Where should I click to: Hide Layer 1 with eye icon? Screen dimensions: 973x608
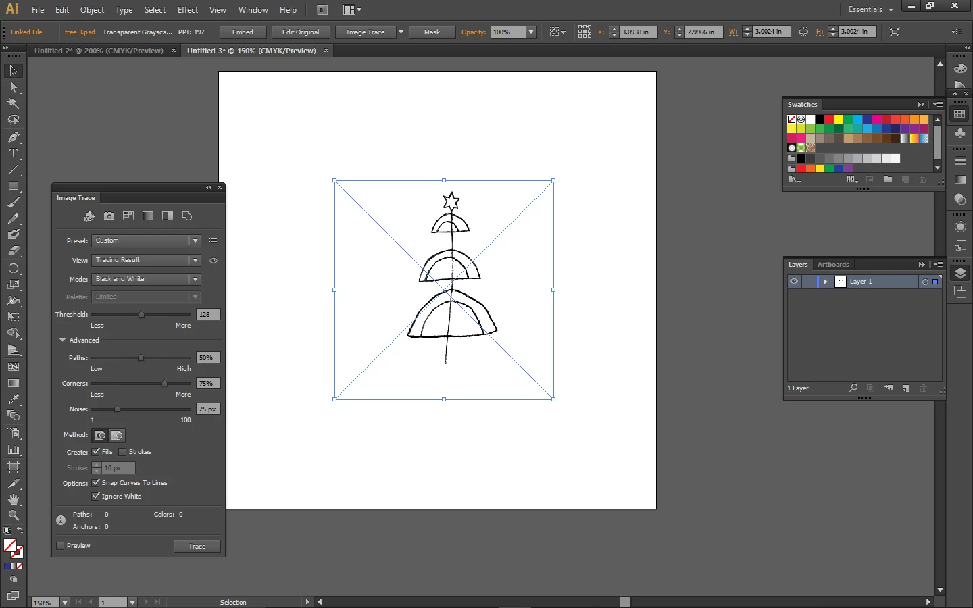tap(794, 282)
